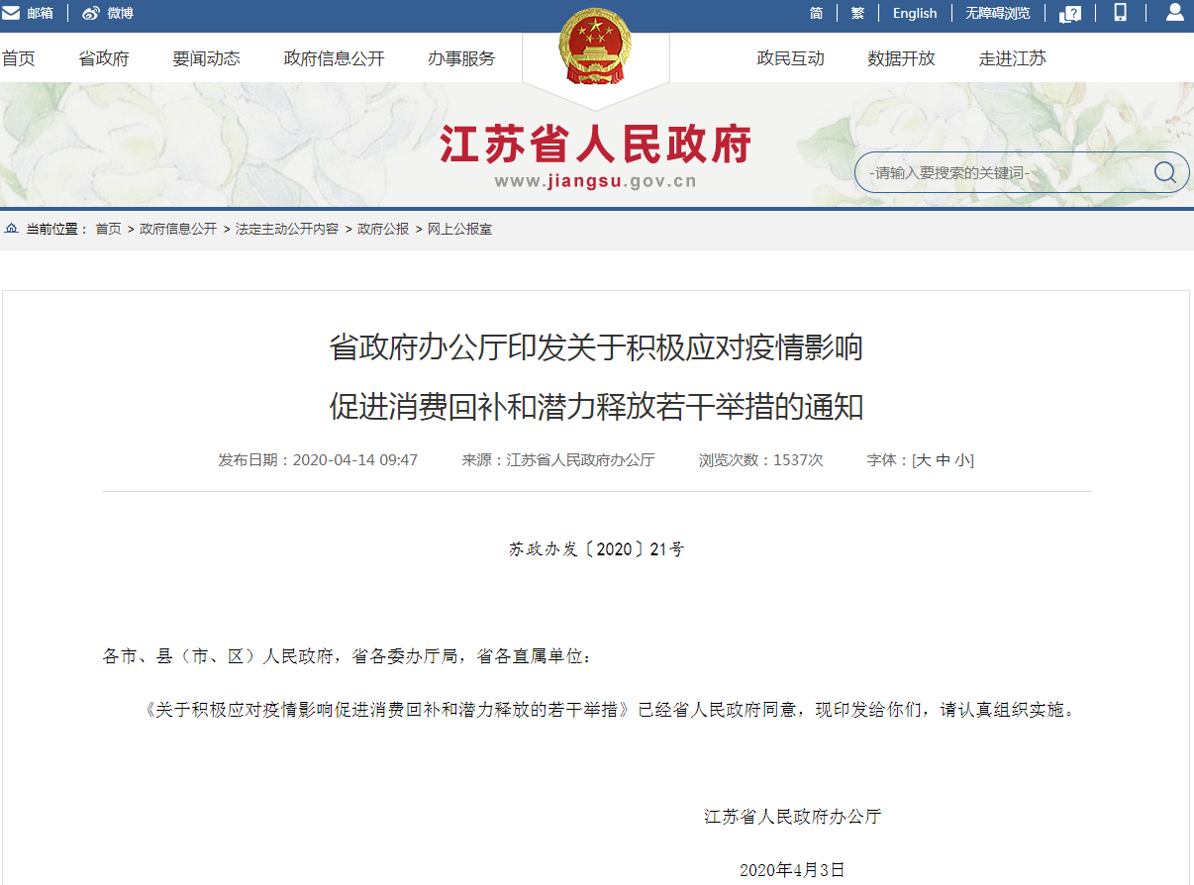Open the 数据开放 menu item
The height and width of the screenshot is (885, 1194).
[901, 58]
